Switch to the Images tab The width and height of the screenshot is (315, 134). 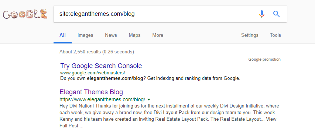click(x=85, y=35)
